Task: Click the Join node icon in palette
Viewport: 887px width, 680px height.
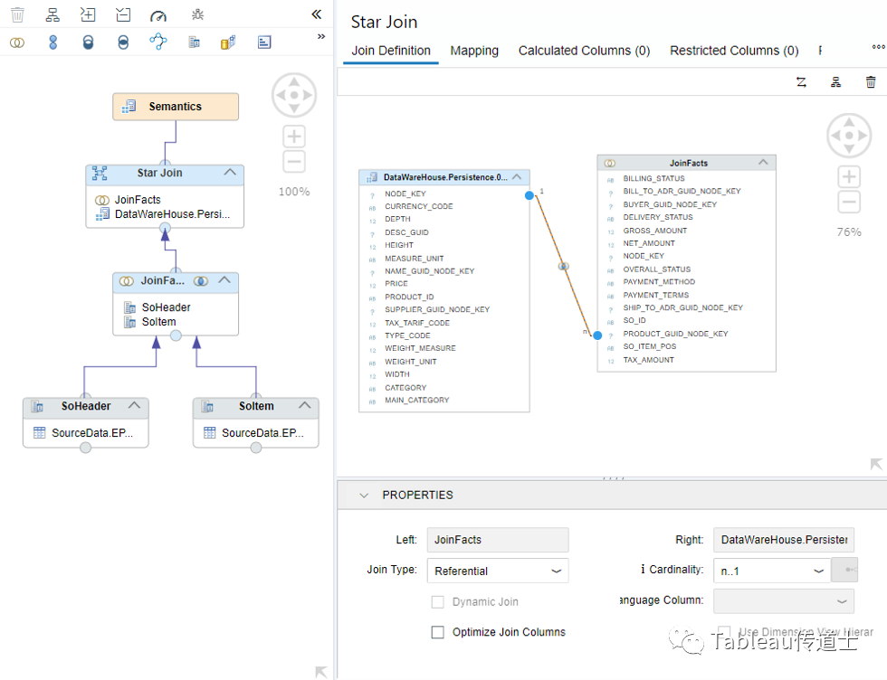Action: (x=17, y=42)
